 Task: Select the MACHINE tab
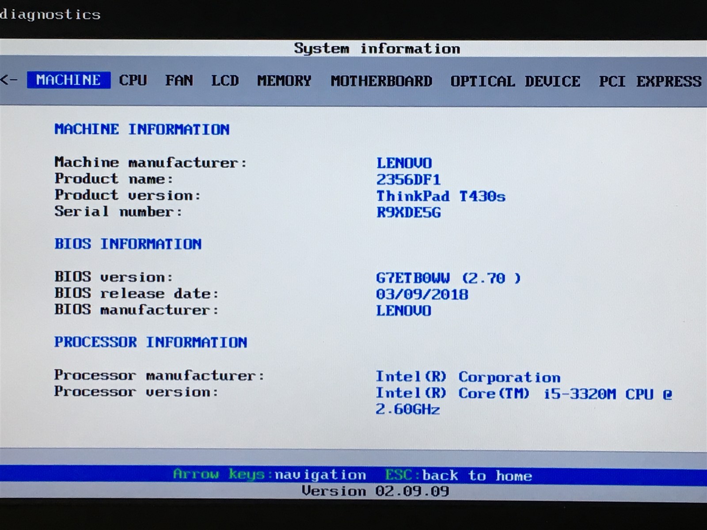tap(68, 80)
